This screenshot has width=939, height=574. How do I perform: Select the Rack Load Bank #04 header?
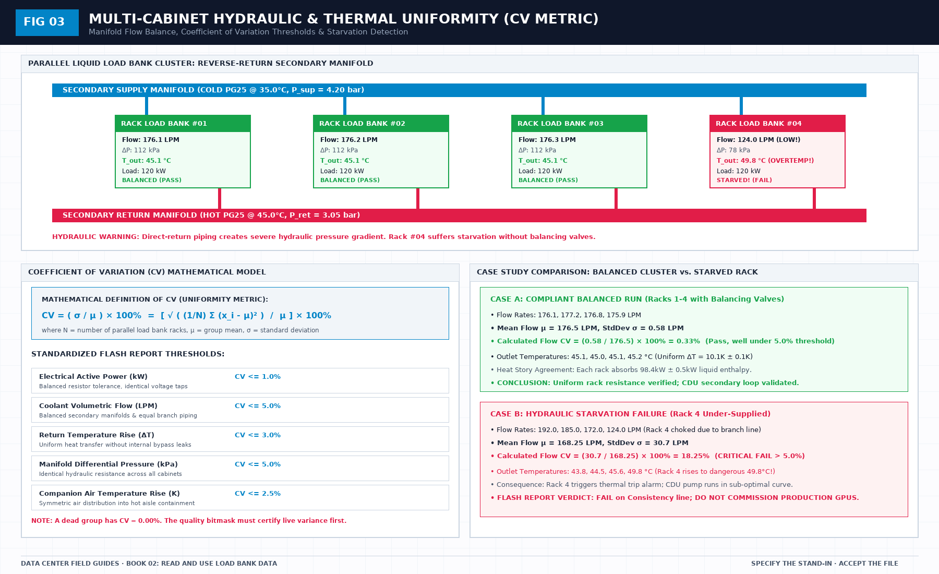777,124
